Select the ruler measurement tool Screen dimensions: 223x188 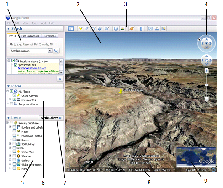(141, 28)
